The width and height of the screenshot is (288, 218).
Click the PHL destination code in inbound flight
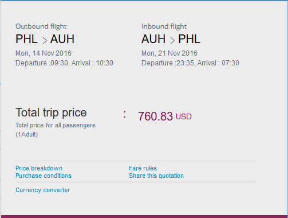coord(189,39)
